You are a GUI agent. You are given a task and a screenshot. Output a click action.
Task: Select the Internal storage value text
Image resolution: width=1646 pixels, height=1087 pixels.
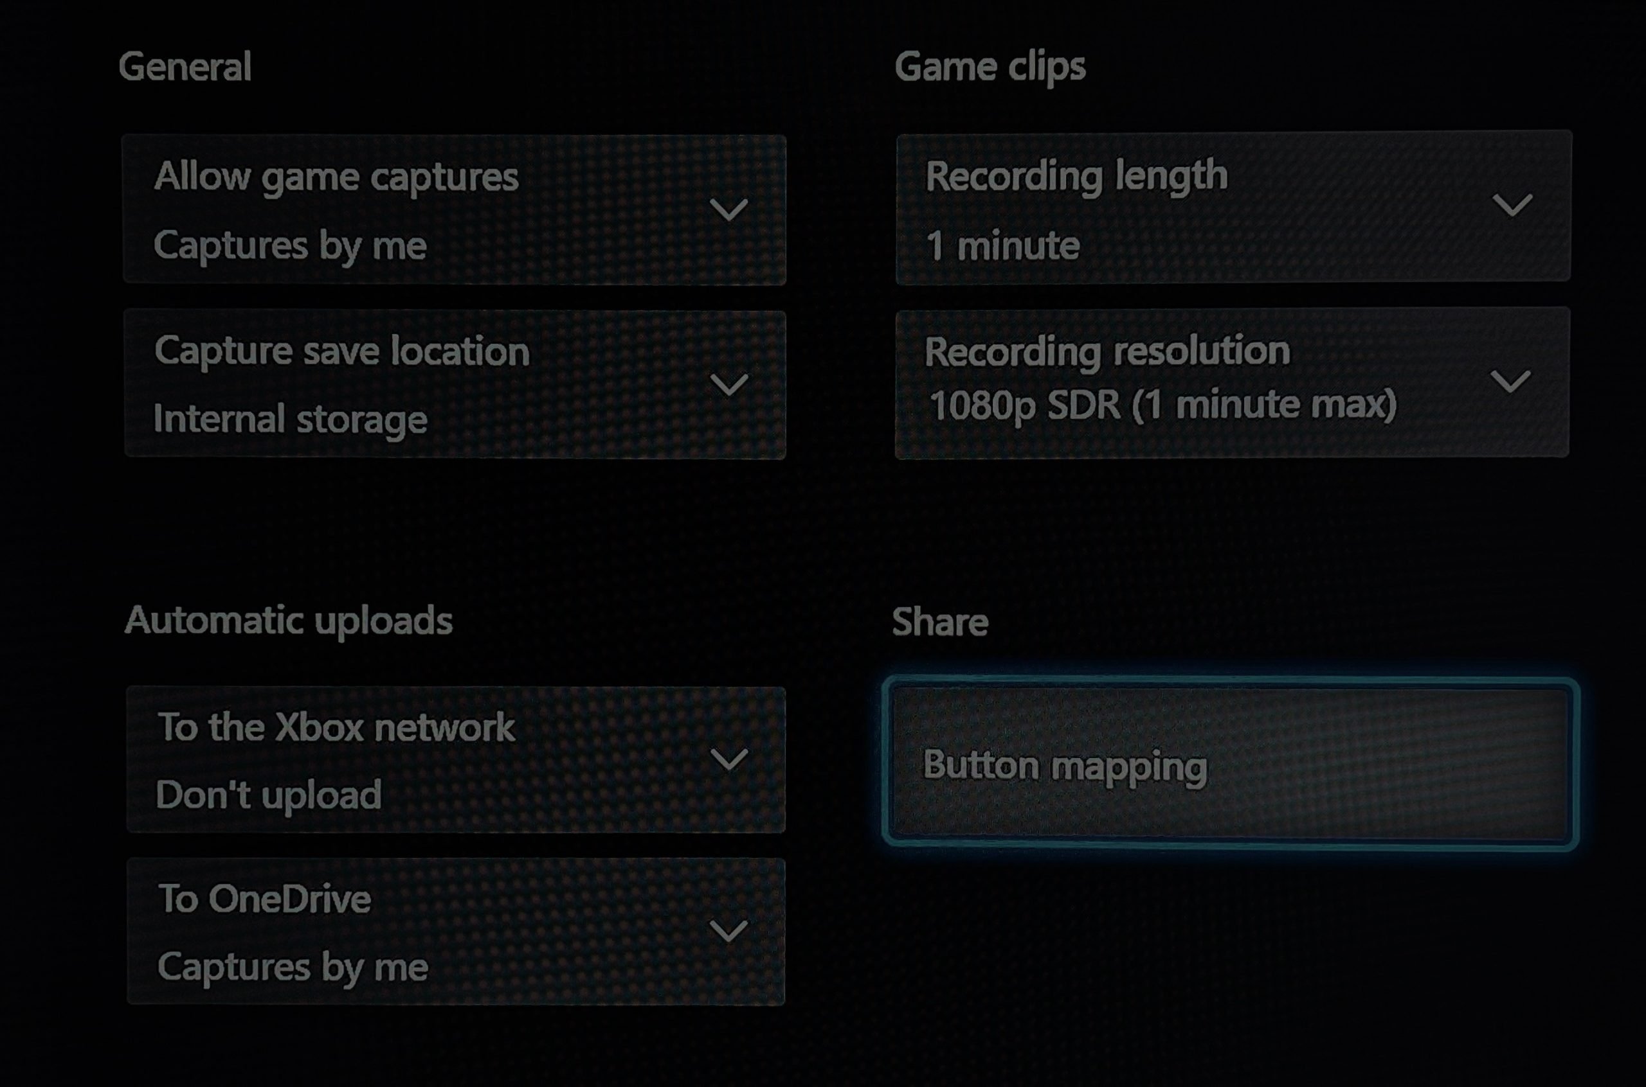point(290,420)
